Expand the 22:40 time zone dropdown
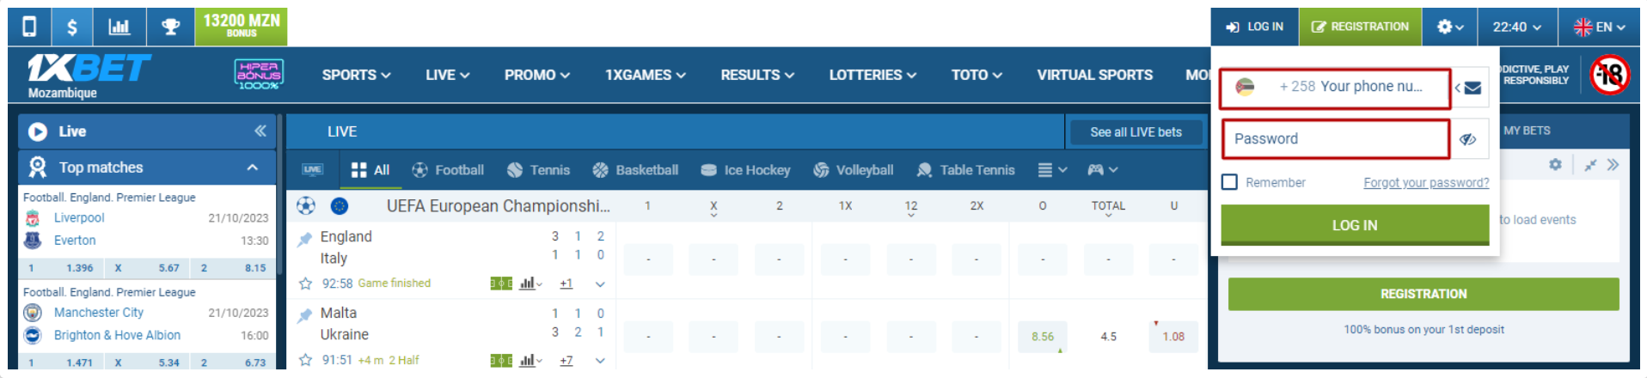The image size is (1647, 378). (x=1517, y=27)
